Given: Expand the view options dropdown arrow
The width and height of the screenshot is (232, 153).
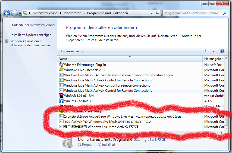Looking at the screenshot, I should (213, 51).
